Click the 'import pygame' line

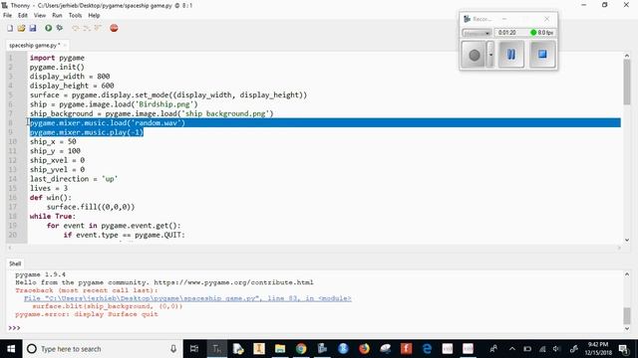(57, 58)
